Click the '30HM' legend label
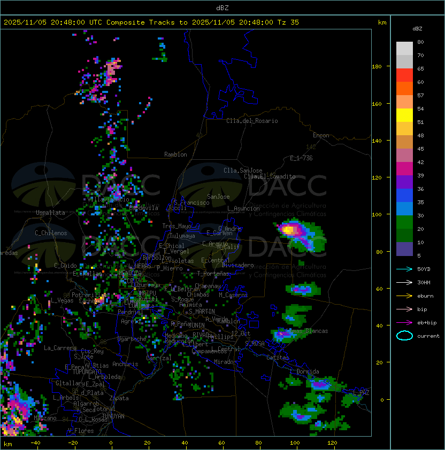This screenshot has width=445, height=450. (x=424, y=283)
